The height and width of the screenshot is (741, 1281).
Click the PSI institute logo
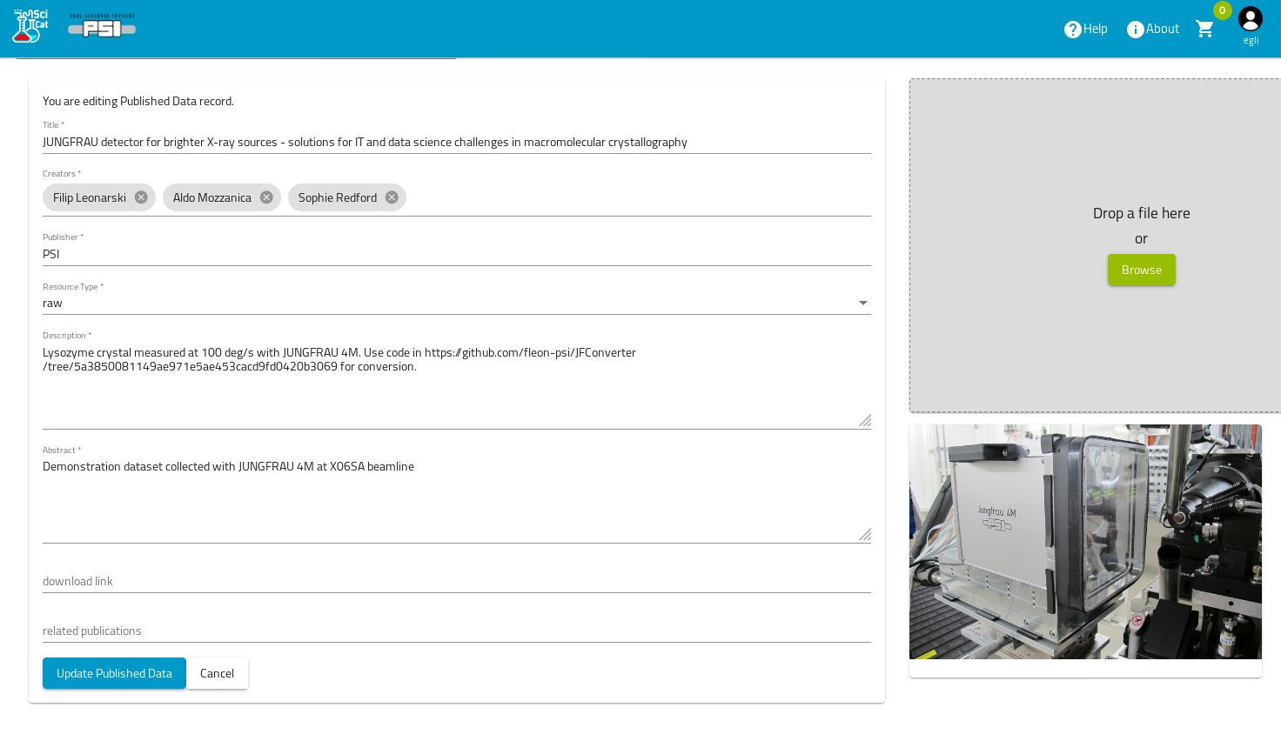(x=102, y=27)
